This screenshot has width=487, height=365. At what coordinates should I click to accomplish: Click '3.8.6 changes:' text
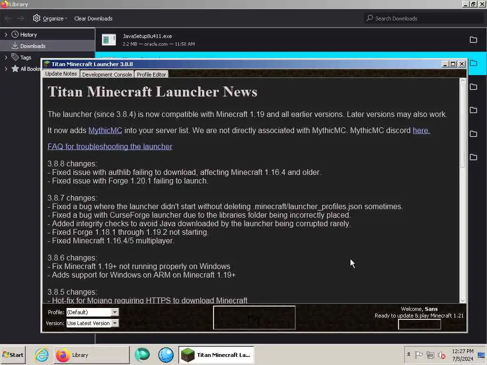point(72,258)
